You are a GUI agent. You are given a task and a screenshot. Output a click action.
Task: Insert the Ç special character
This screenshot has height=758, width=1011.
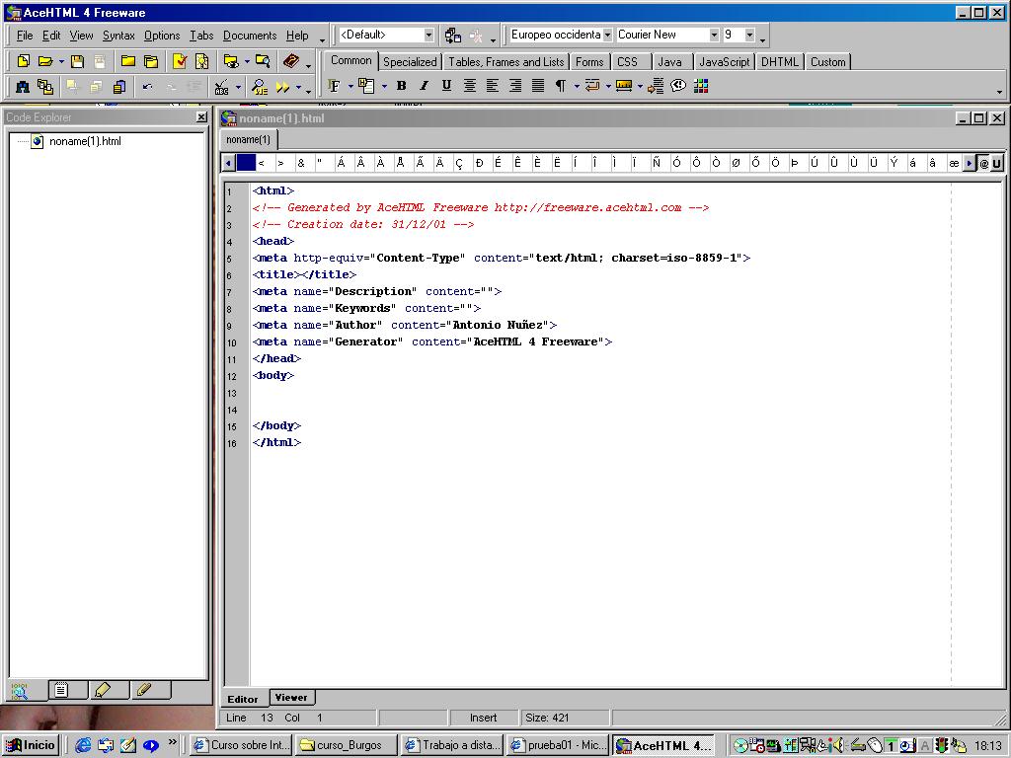pyautogui.click(x=459, y=163)
